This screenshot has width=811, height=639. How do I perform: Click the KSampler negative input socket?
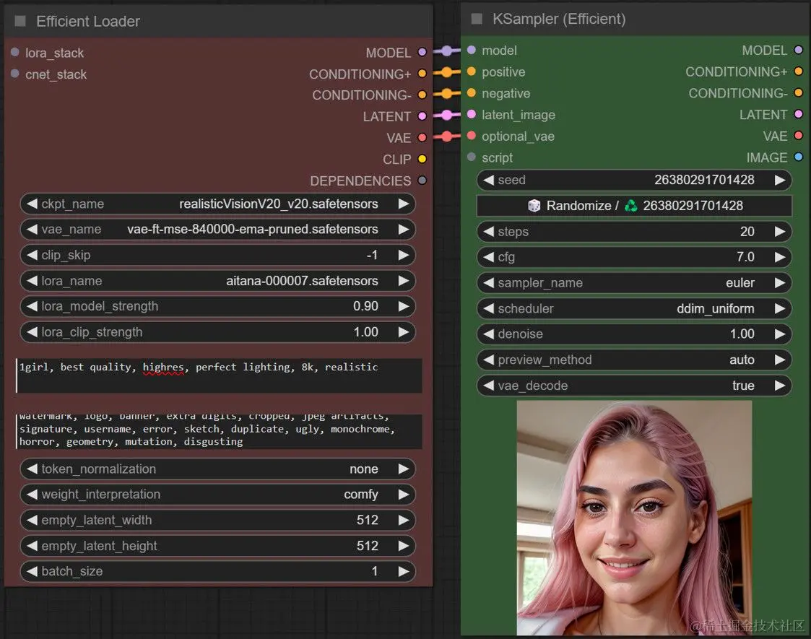471,93
